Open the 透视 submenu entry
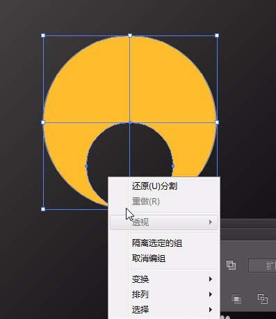The width and height of the screenshot is (276, 319). [x=164, y=222]
